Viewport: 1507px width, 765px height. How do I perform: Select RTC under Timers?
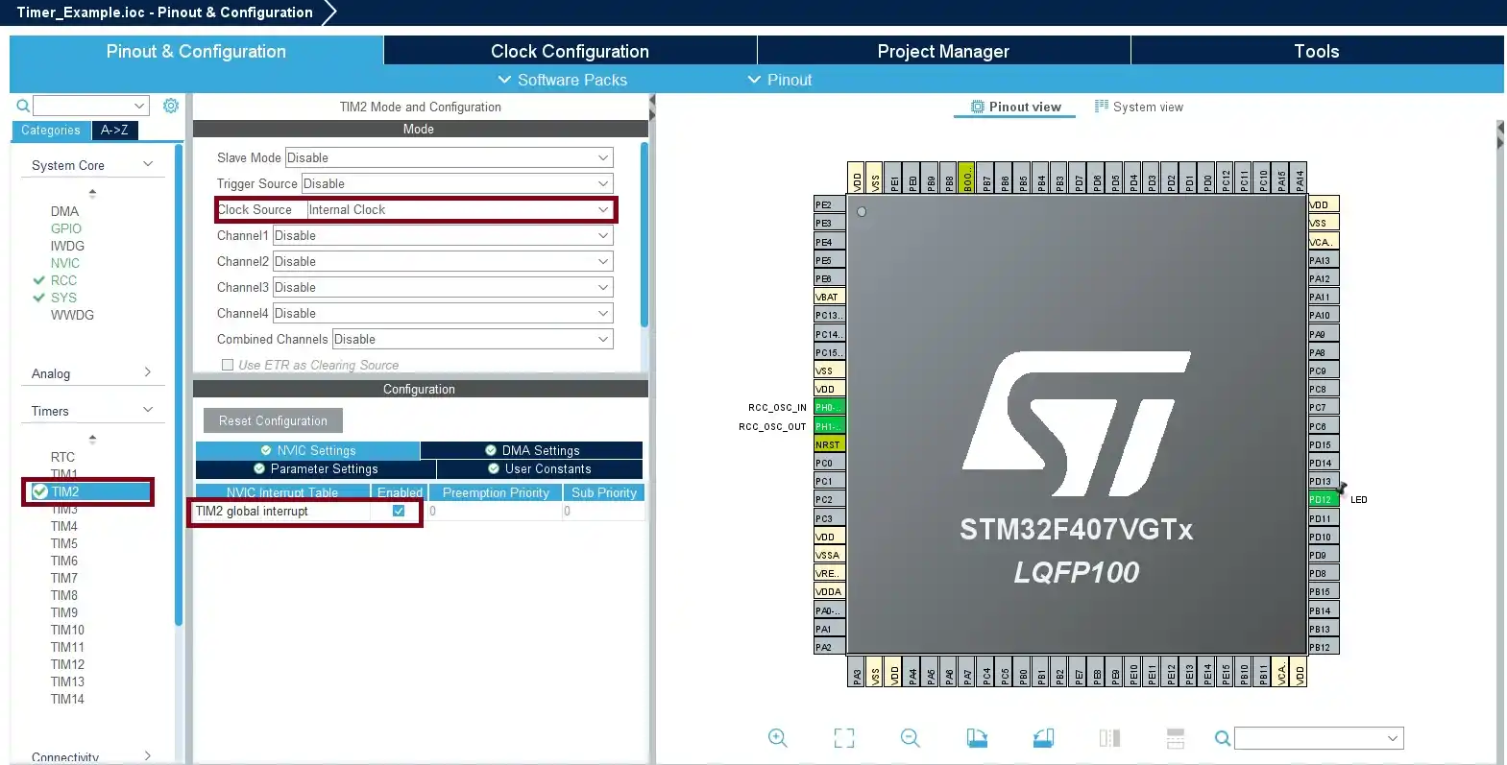(x=62, y=457)
